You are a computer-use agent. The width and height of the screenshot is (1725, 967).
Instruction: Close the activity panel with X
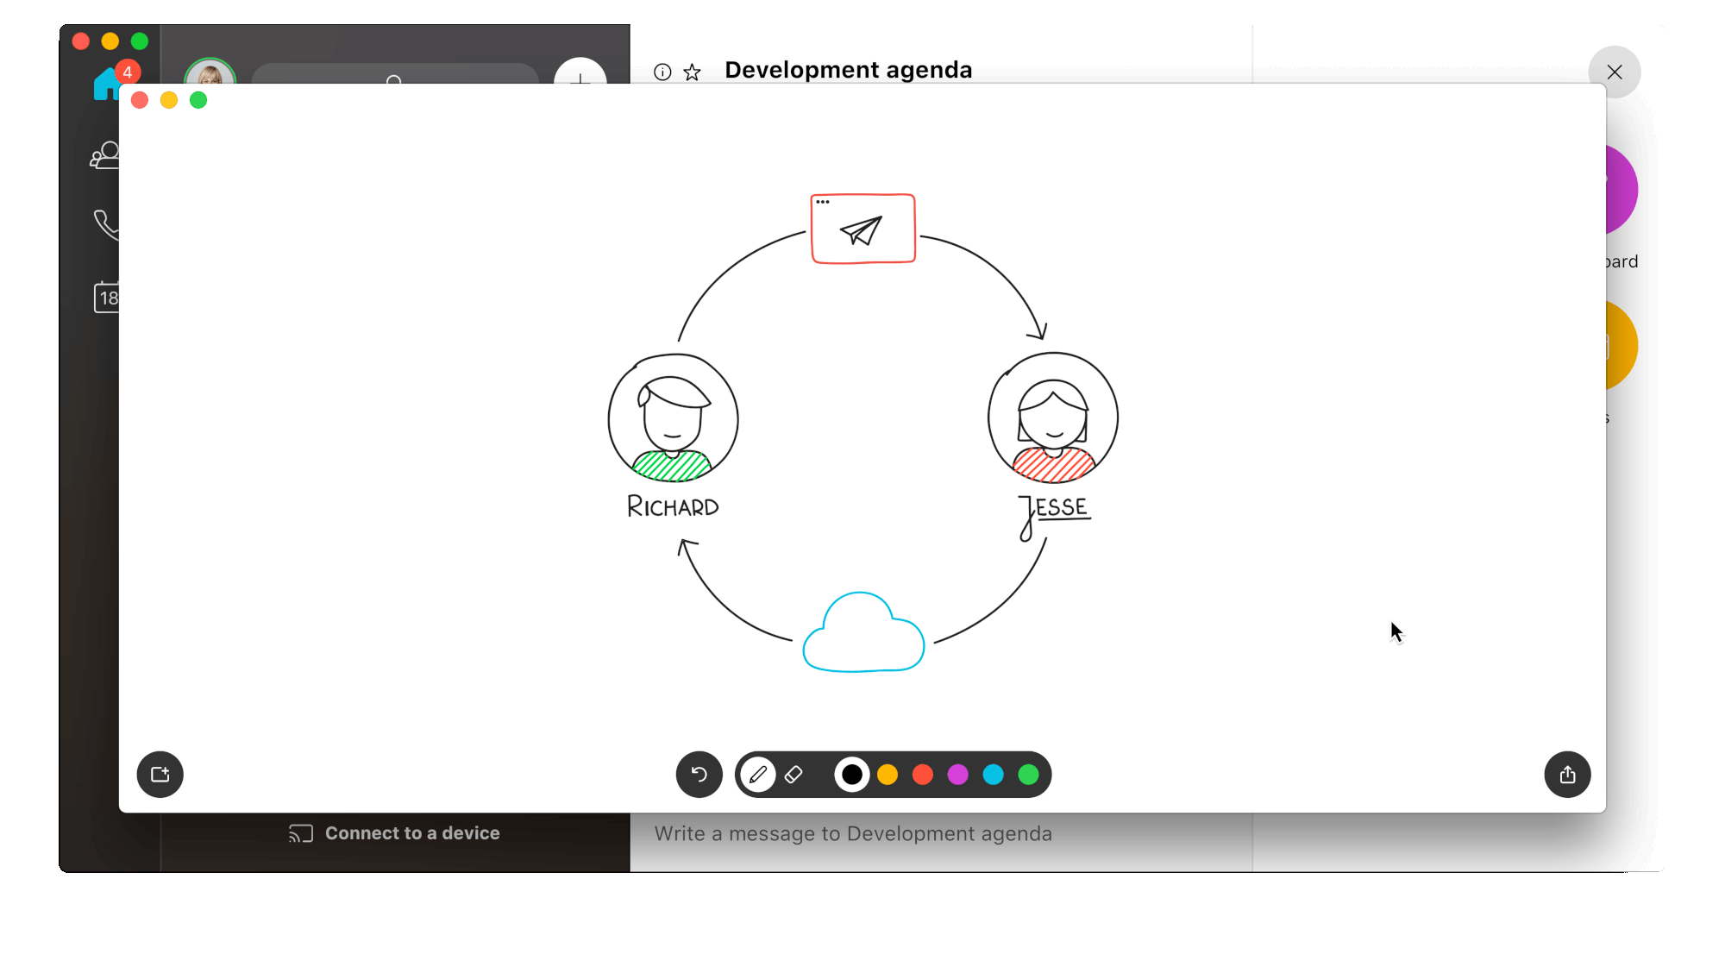1615,72
